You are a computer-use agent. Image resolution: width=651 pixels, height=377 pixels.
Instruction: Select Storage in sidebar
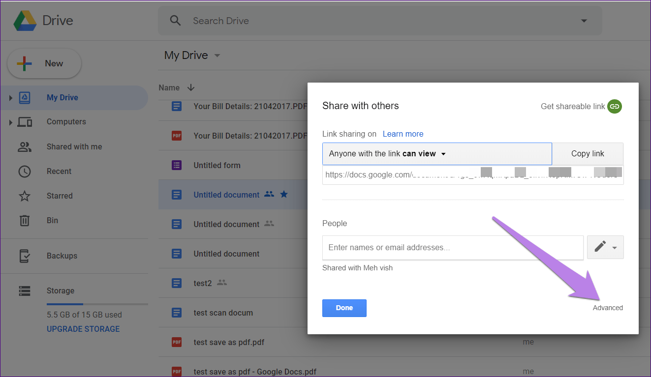tap(61, 290)
